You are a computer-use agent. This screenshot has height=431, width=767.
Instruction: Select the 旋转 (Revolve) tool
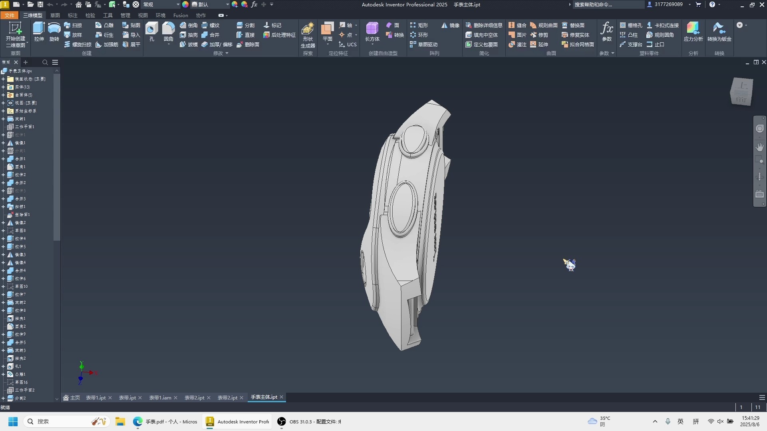click(54, 32)
